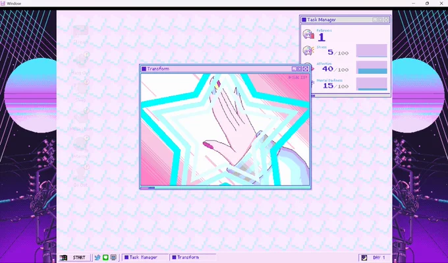Click the monitor icon in taskbar quick launch

(113, 258)
